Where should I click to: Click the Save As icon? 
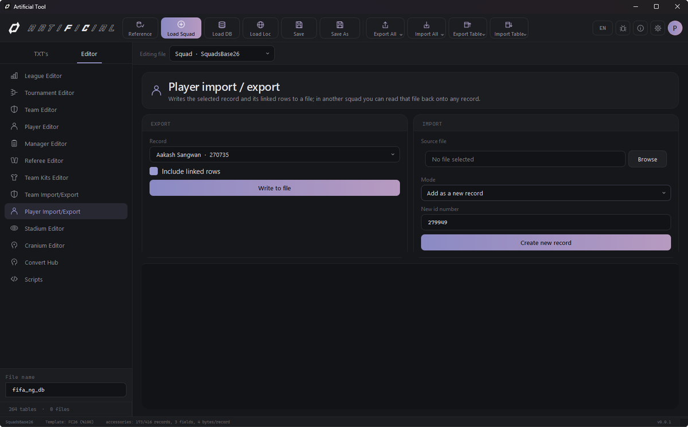pyautogui.click(x=340, y=25)
